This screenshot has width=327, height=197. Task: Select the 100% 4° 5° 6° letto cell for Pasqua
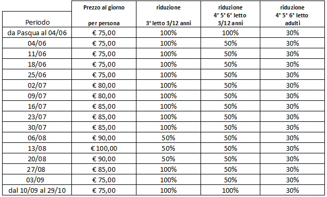pos(230,33)
